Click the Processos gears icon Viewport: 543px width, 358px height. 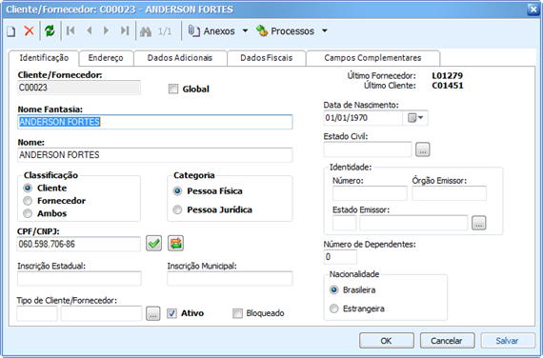coord(262,30)
